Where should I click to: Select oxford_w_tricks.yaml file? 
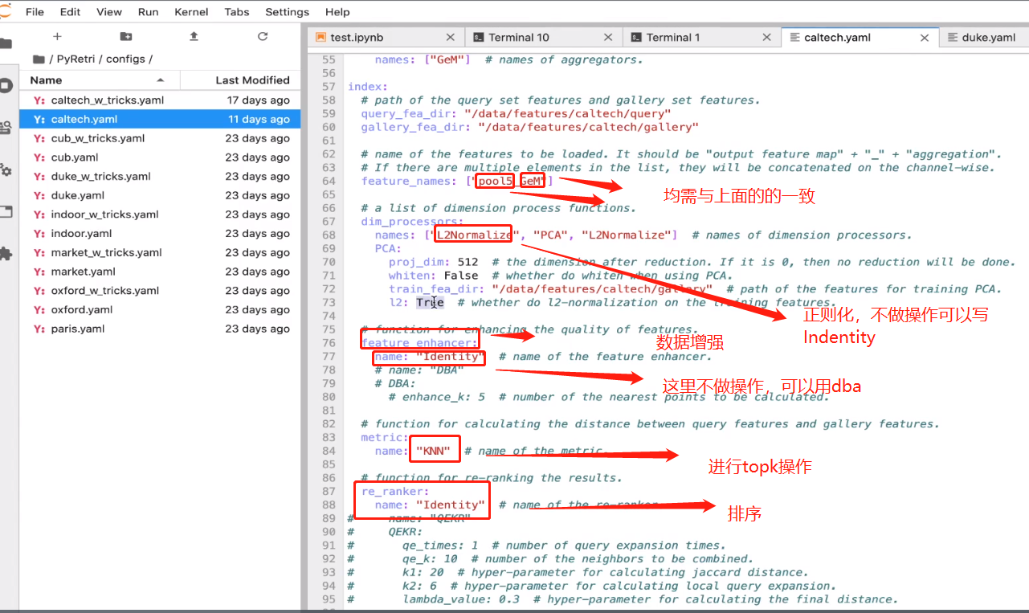pyautogui.click(x=161, y=291)
